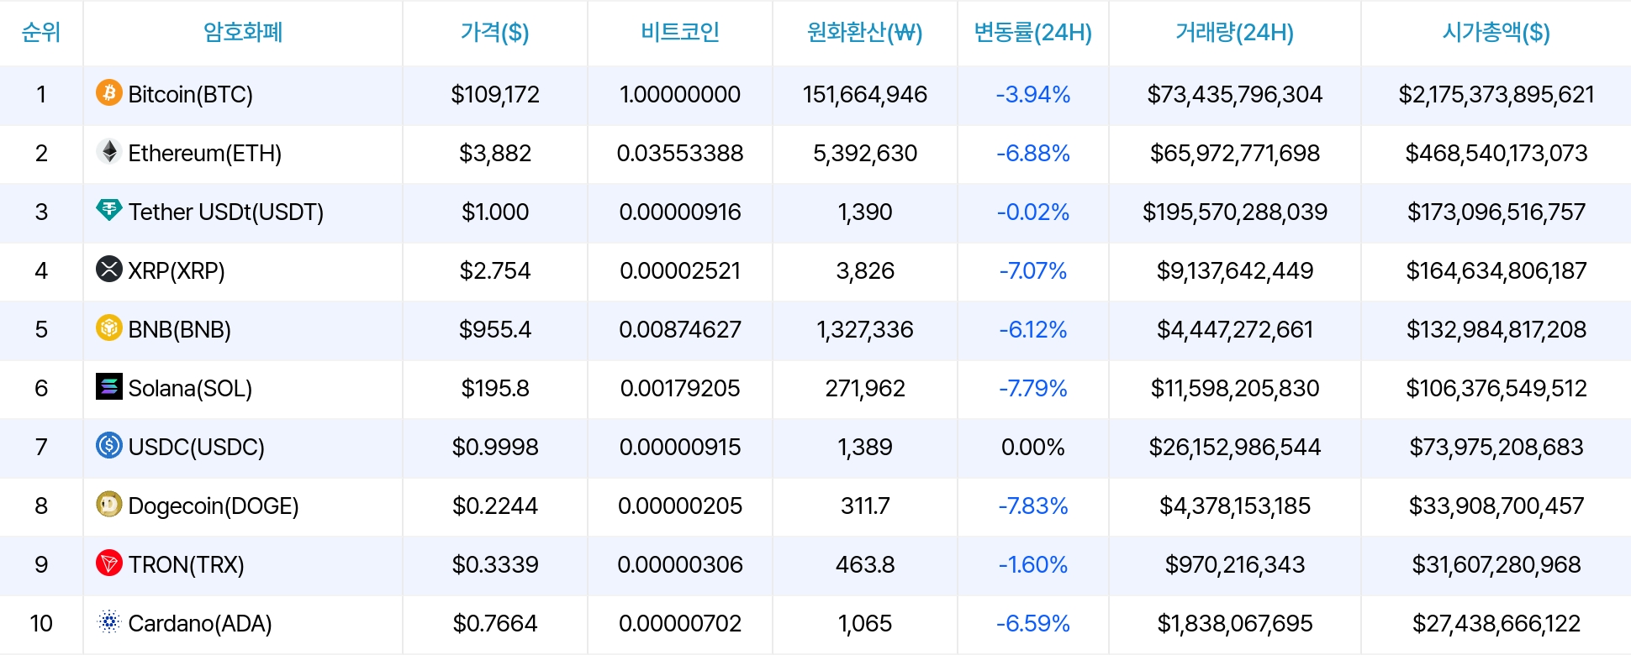Sort by the 거래량(24H) column header
The image size is (1631, 655).
point(1235,32)
